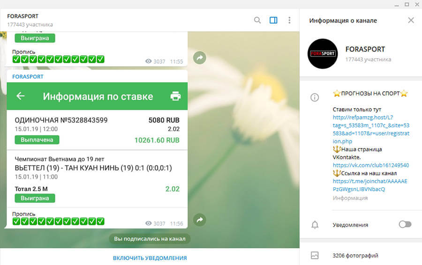Minimize the Telegram window

click(396, 5)
